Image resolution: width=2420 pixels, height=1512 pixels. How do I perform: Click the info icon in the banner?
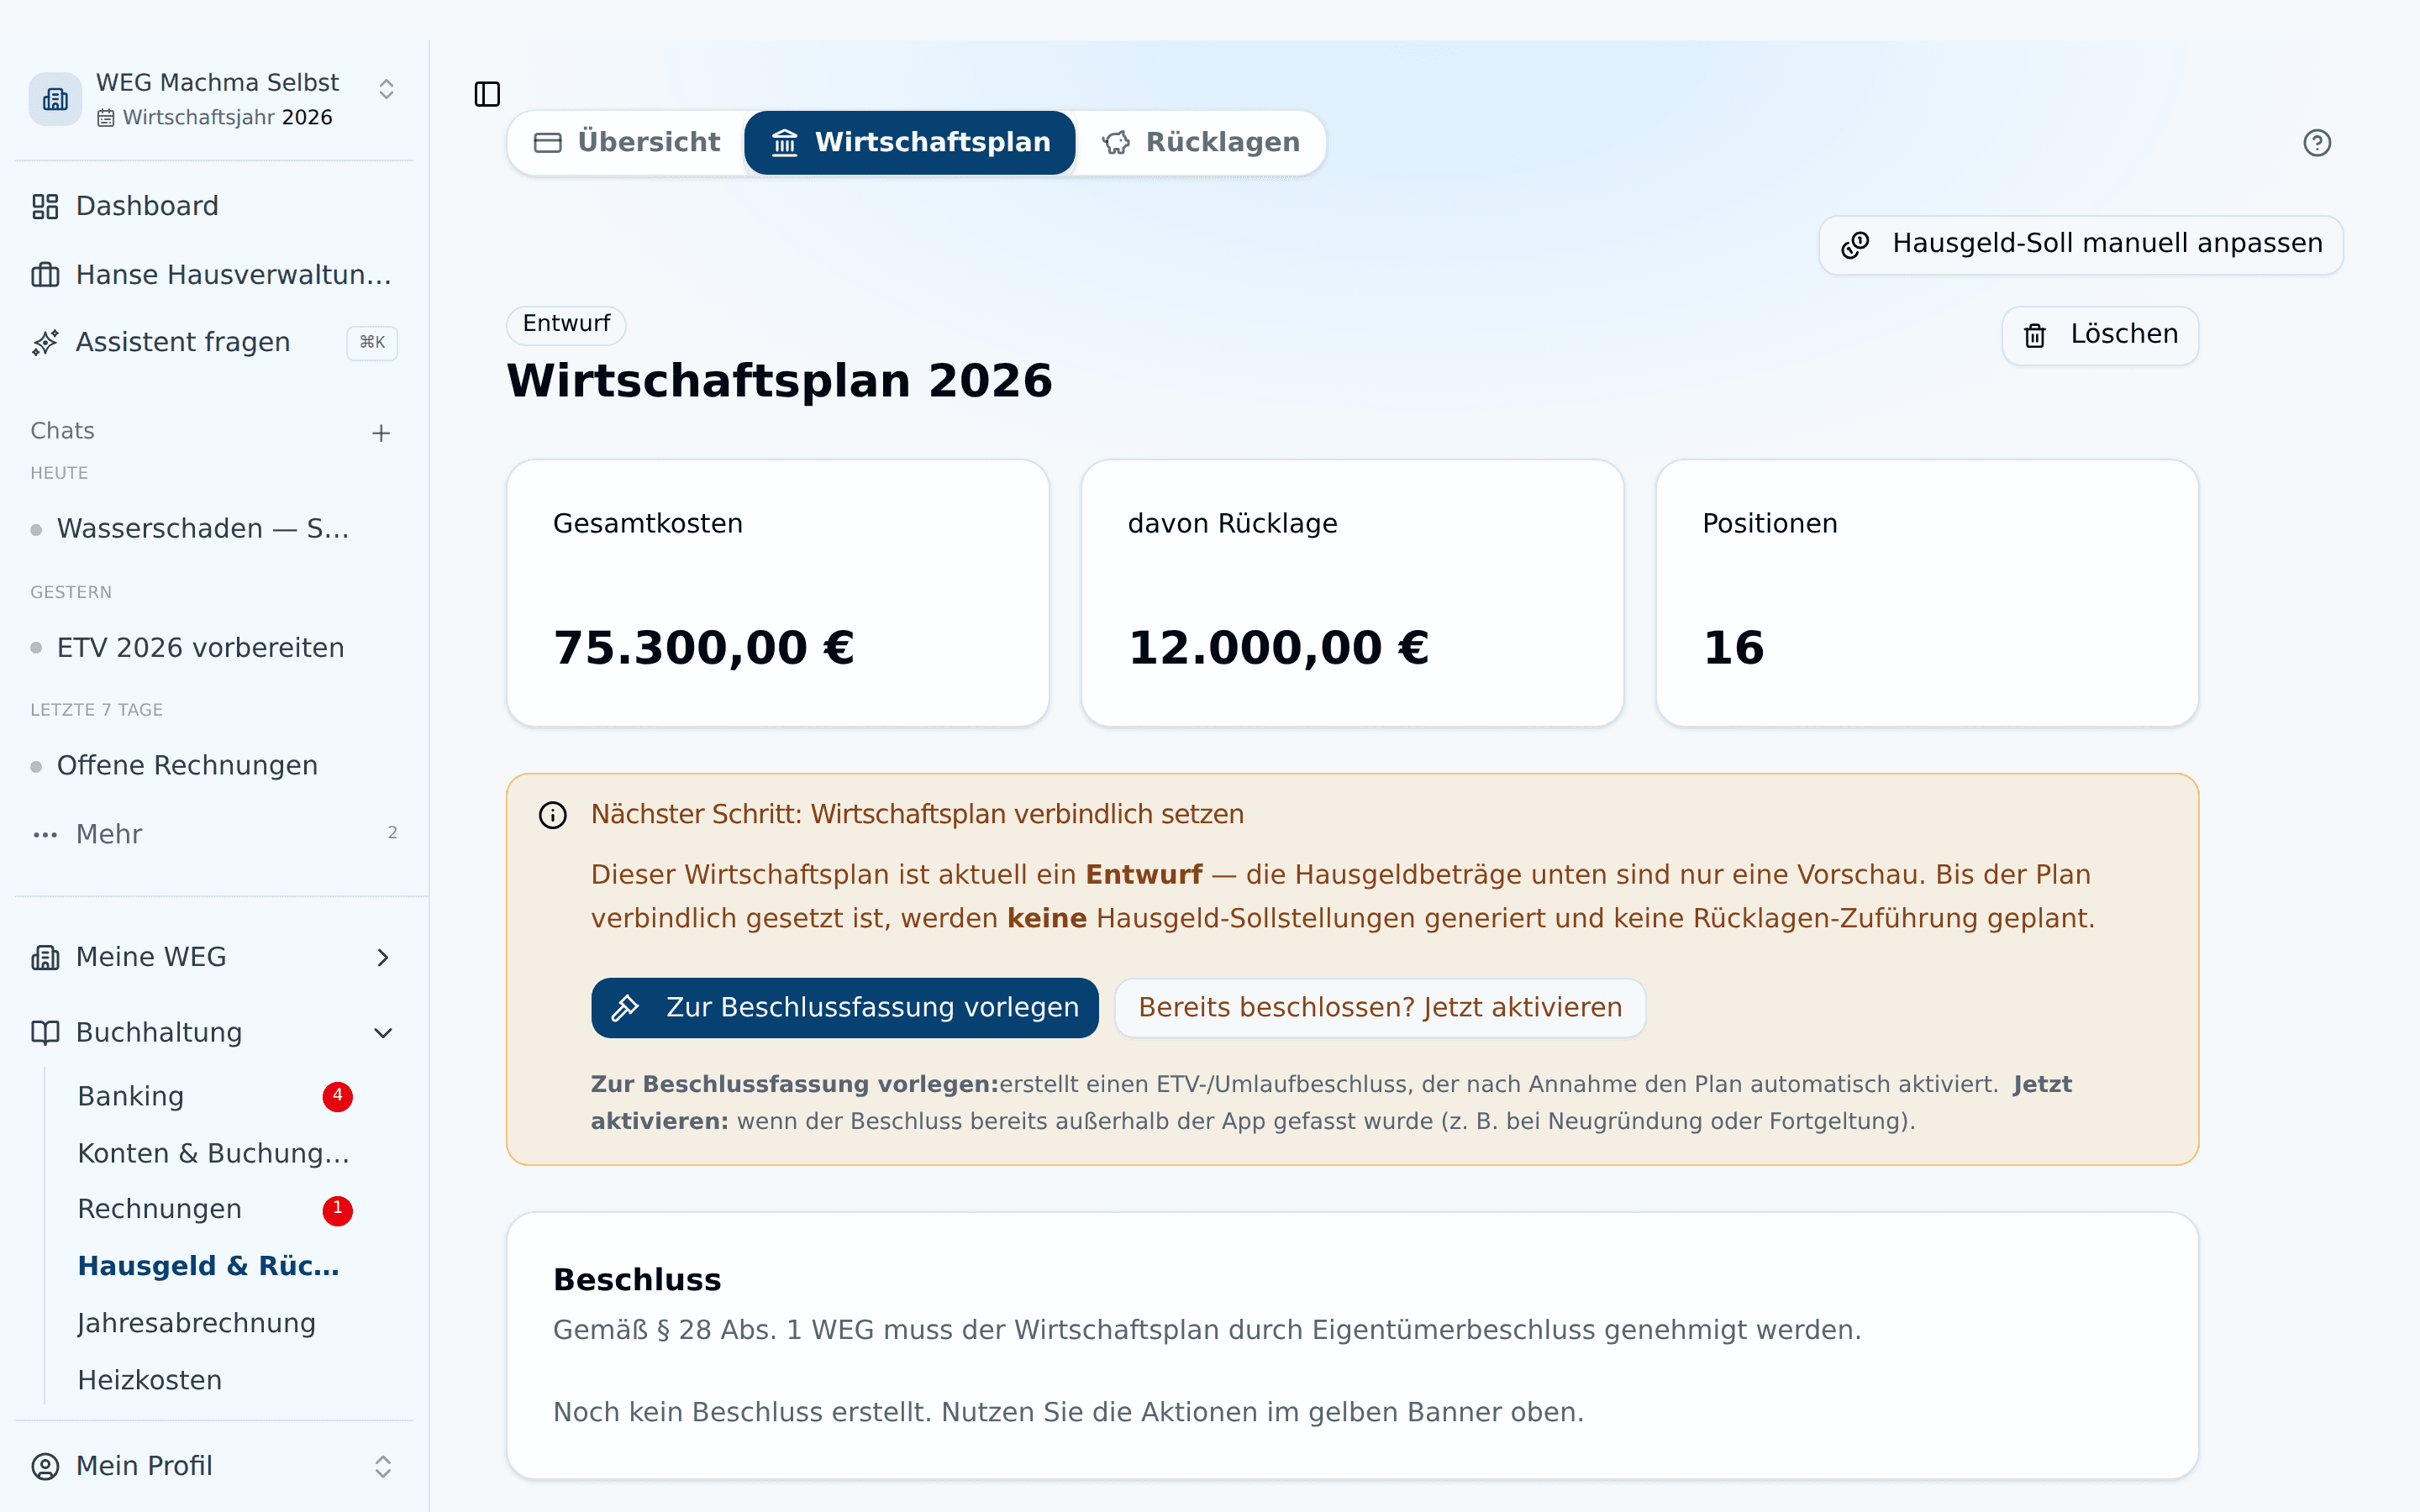[x=553, y=815]
